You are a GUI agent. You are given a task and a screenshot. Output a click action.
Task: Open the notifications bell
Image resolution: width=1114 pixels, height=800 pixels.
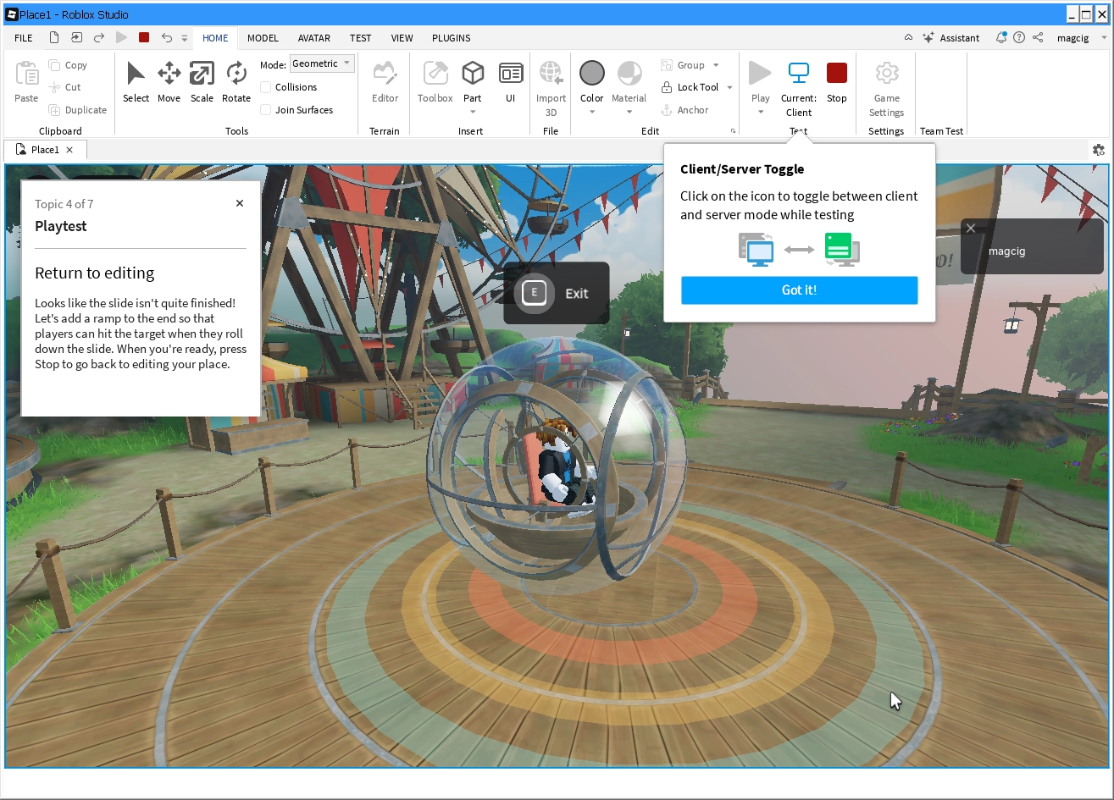1001,38
